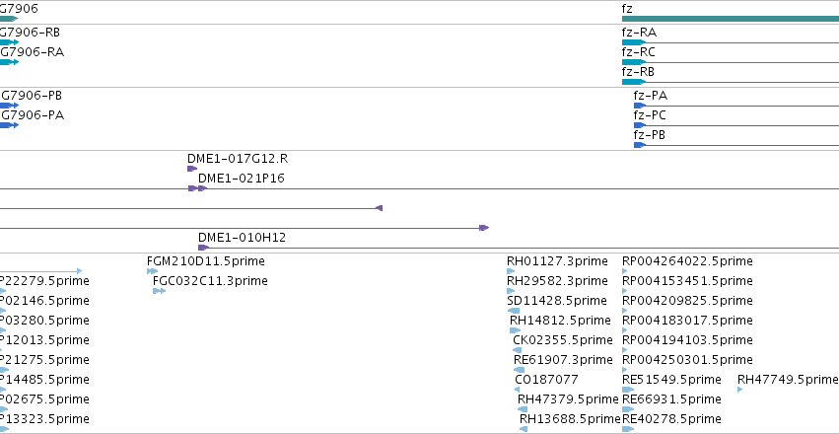Select the fz-PA protein glyph
839x434 pixels.
click(640, 106)
